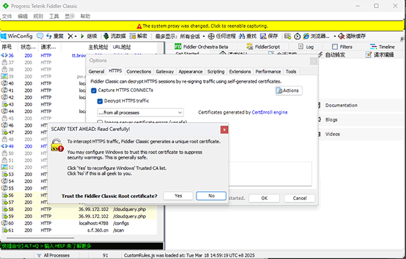Toggle Capture HTTPS CONNECTs checkbox

point(93,90)
